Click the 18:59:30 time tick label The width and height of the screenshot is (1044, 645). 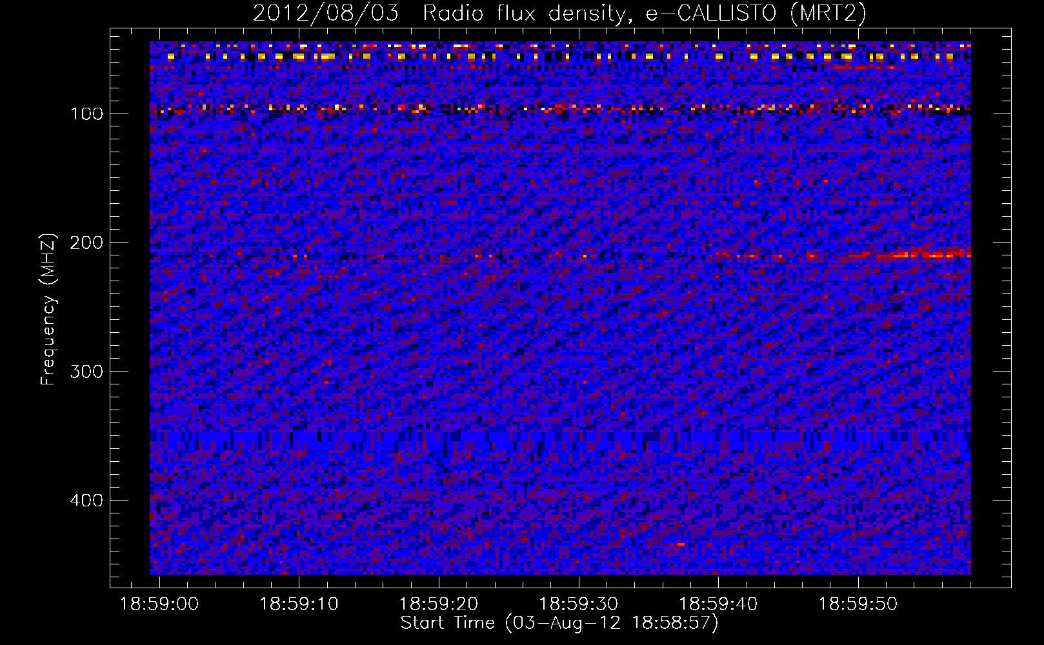click(x=579, y=604)
